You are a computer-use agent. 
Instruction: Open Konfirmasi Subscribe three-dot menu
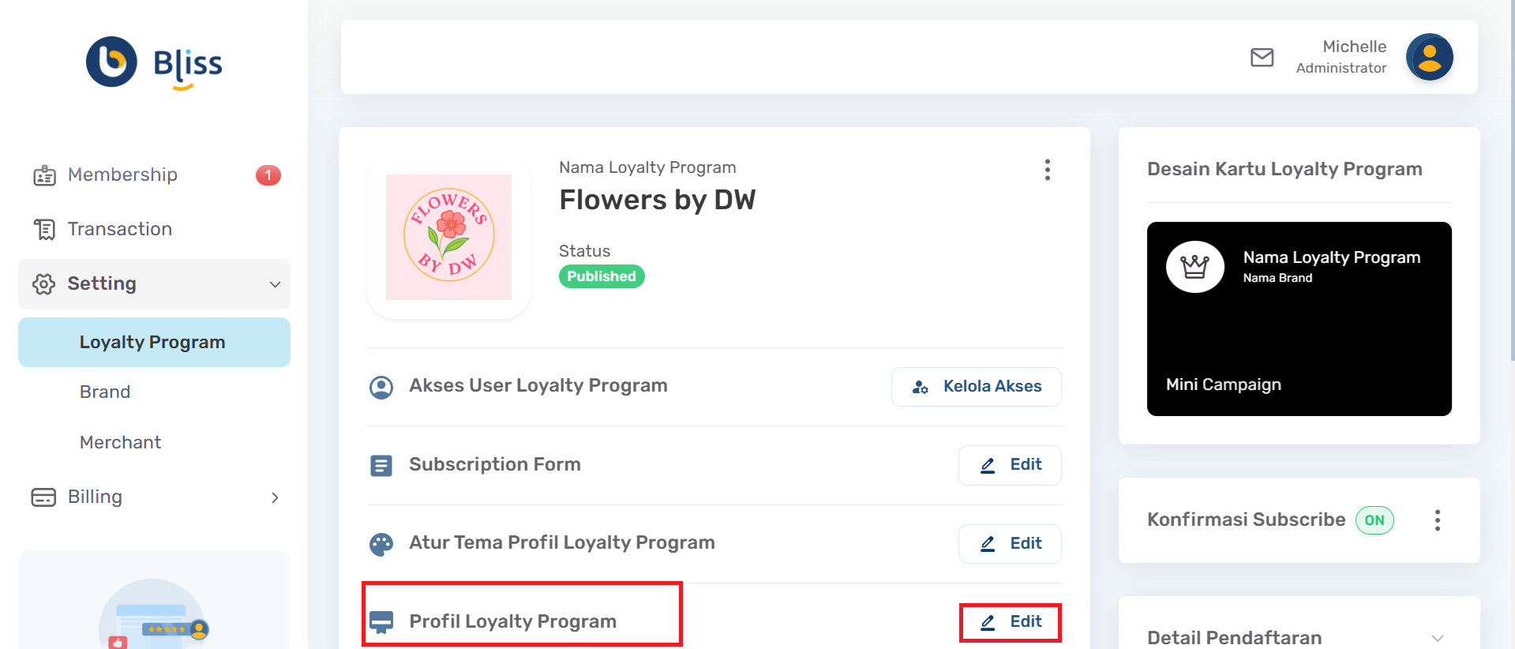coord(1437,520)
